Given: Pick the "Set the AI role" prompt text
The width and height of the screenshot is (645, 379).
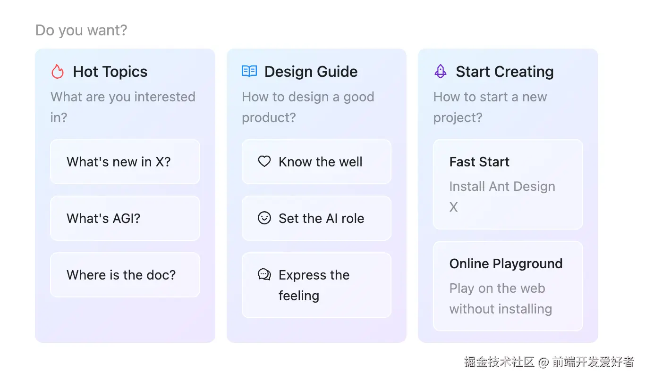Looking at the screenshot, I should click(321, 218).
